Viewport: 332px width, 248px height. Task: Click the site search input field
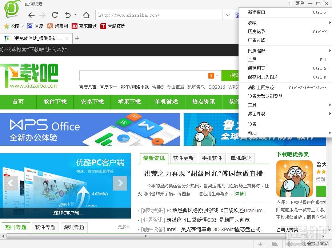click(142, 76)
